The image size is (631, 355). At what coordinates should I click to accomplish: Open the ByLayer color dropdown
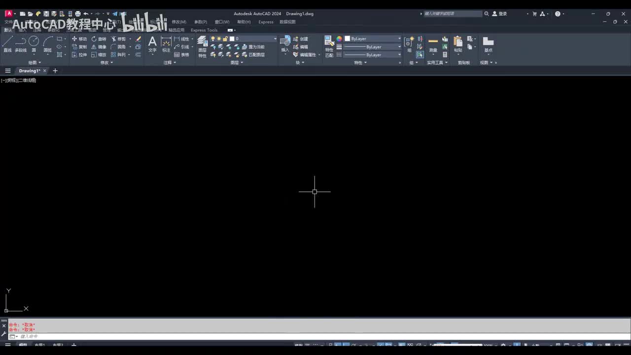(x=373, y=39)
